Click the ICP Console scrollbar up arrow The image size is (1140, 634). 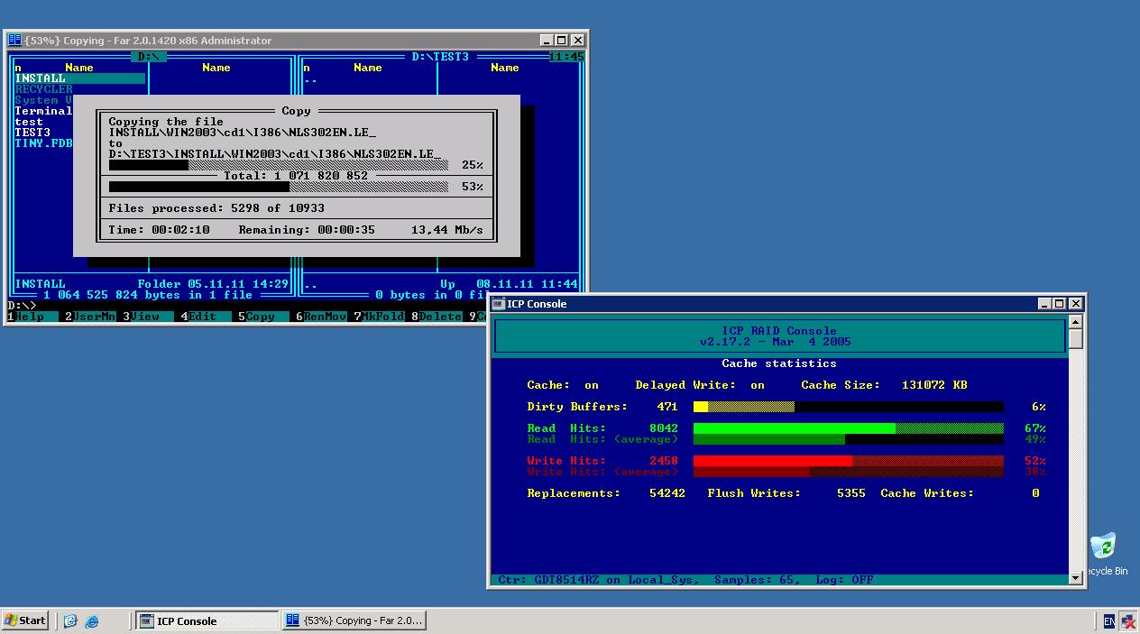click(x=1075, y=322)
